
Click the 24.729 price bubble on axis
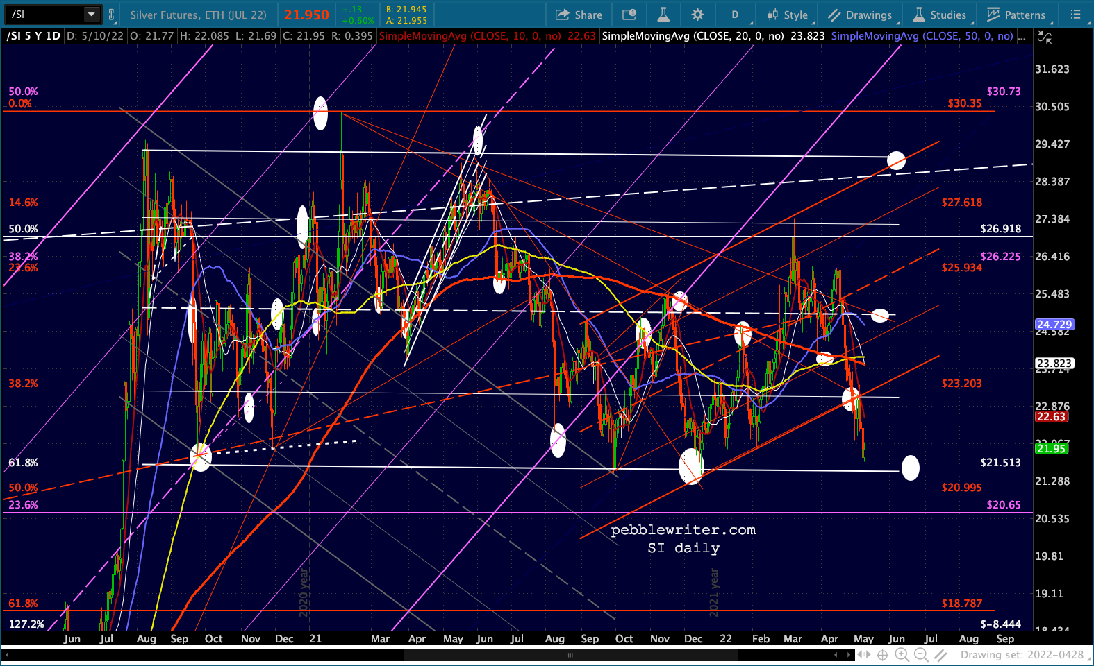coord(1054,325)
